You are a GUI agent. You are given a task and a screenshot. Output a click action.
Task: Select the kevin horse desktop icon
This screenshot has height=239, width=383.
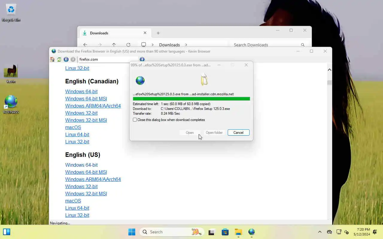pyautogui.click(x=11, y=74)
